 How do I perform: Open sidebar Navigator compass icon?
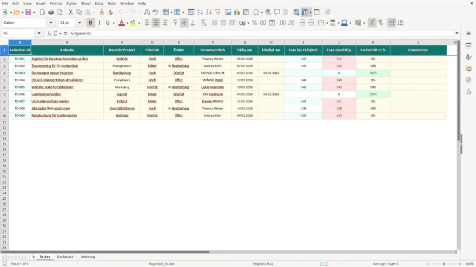click(469, 80)
